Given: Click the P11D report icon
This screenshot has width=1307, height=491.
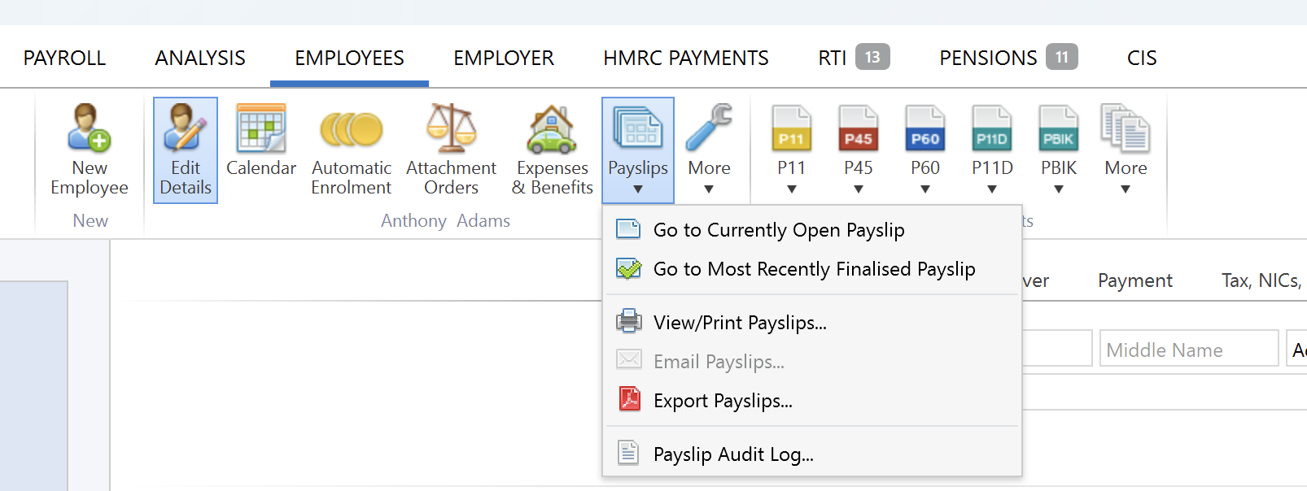Looking at the screenshot, I should pyautogui.click(x=992, y=128).
